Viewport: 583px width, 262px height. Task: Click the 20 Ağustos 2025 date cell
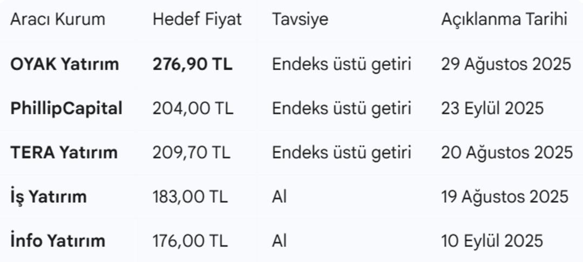tap(506, 153)
